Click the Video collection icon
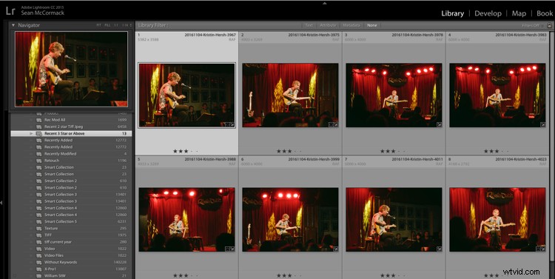This screenshot has height=279, width=555. click(39, 249)
